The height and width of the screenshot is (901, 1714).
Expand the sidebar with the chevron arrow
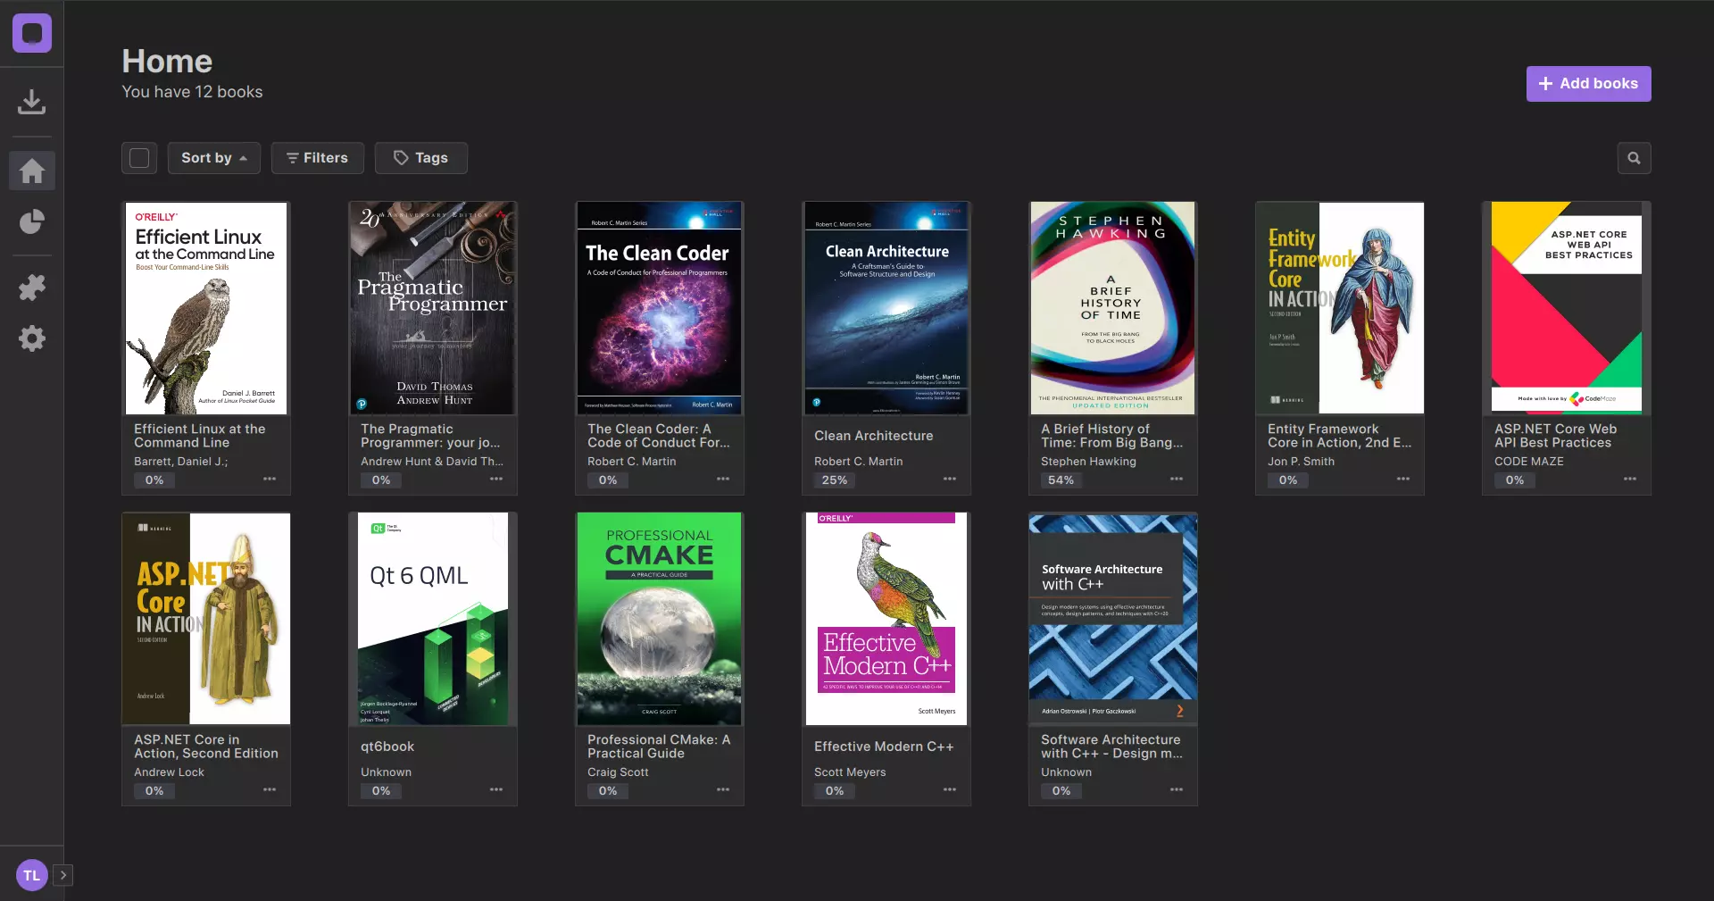pyautogui.click(x=63, y=875)
